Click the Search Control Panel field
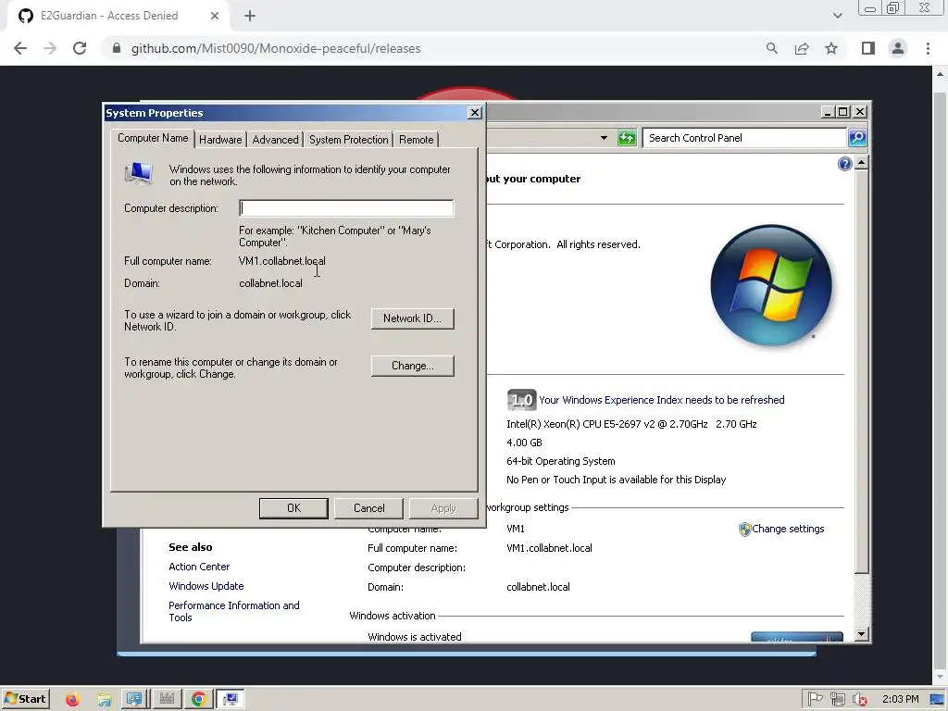 tap(745, 138)
